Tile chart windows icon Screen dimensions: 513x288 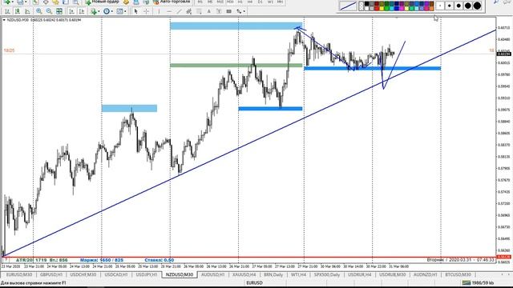(x=59, y=11)
